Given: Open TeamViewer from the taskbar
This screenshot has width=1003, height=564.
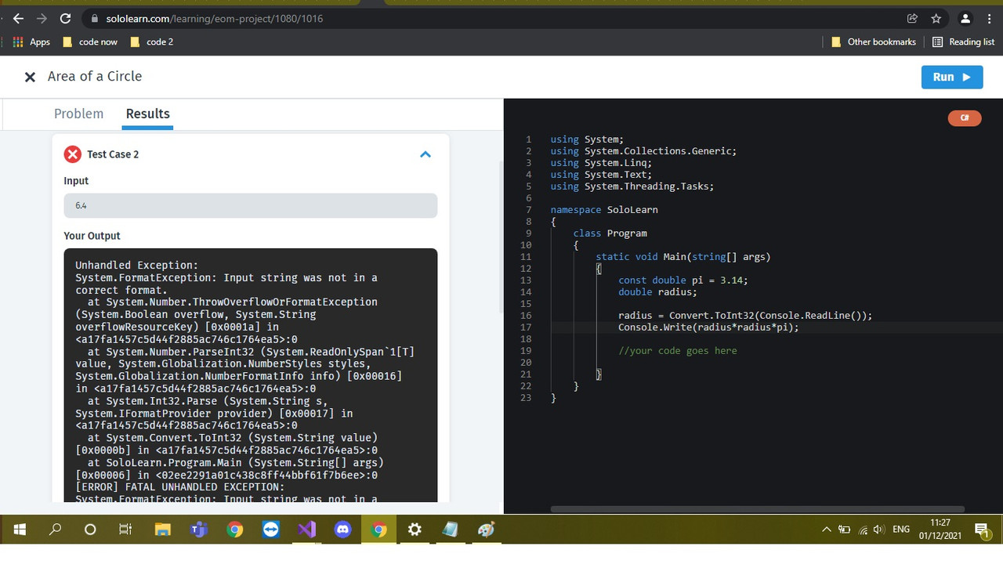Looking at the screenshot, I should click(270, 530).
